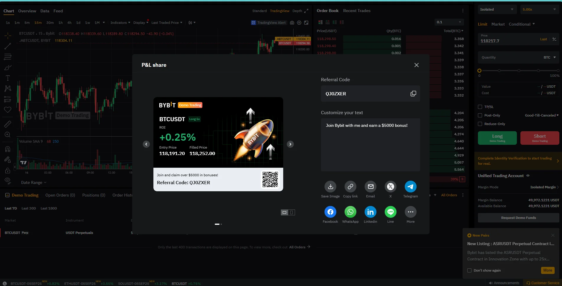Select the zoom in chart tool
This screenshot has width=562, height=286.
(8, 135)
